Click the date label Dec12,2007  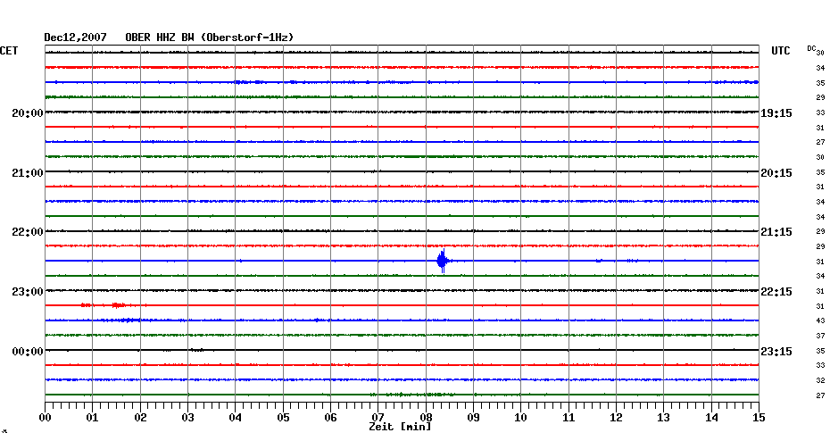coord(75,37)
